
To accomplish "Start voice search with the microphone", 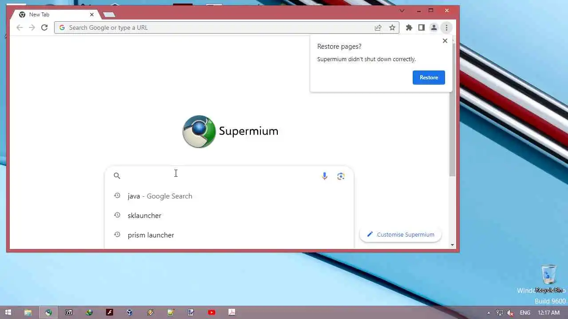I will pos(325,176).
